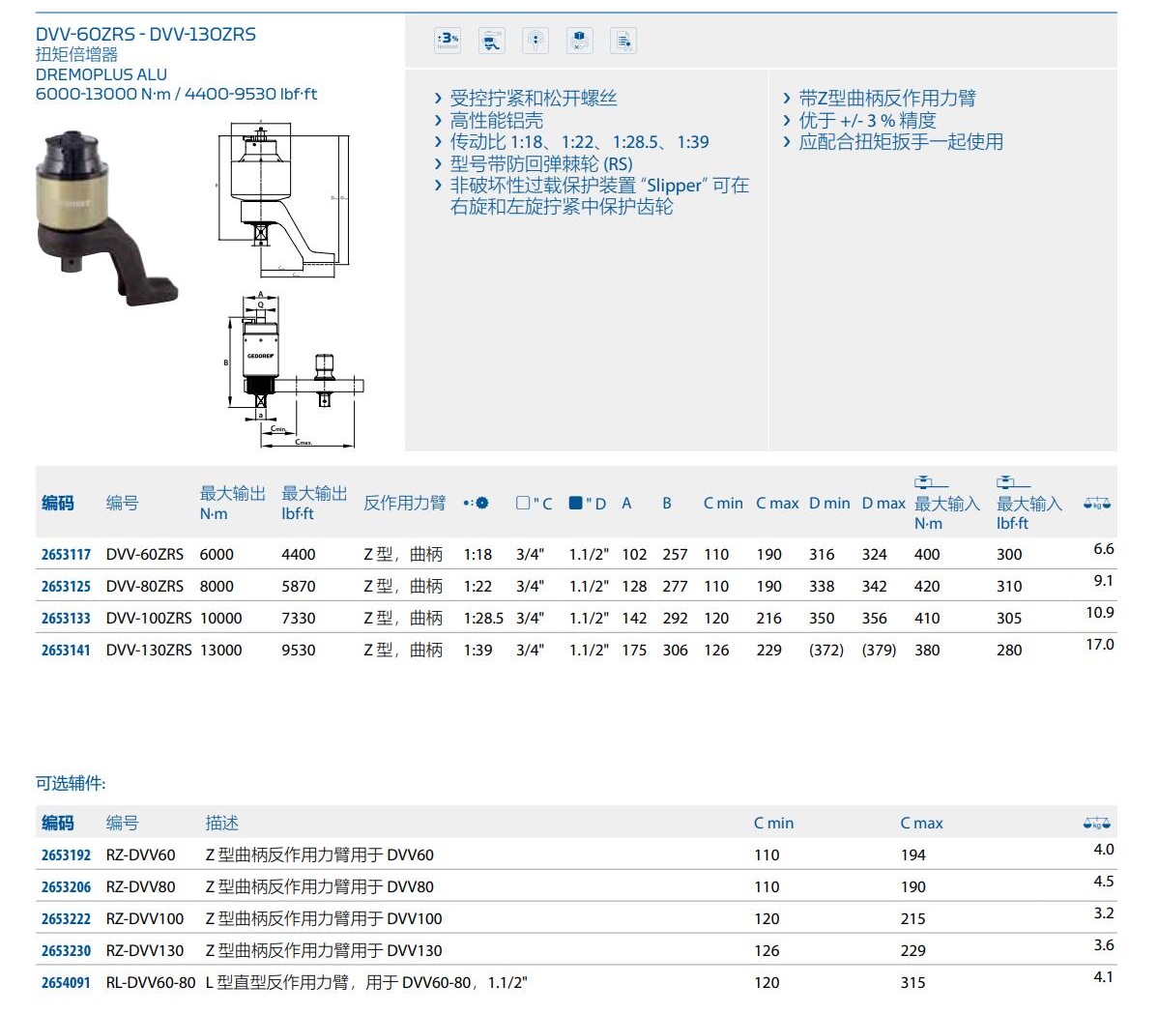The height and width of the screenshot is (1014, 1158).
Task: Click the gear ratio icon in table header
Action: (x=476, y=503)
